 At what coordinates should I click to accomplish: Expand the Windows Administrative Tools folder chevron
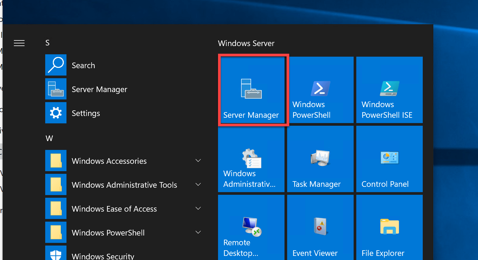(198, 184)
